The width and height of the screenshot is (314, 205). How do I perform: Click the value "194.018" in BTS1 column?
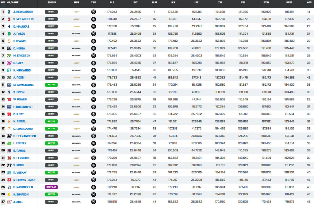tap(266, 19)
